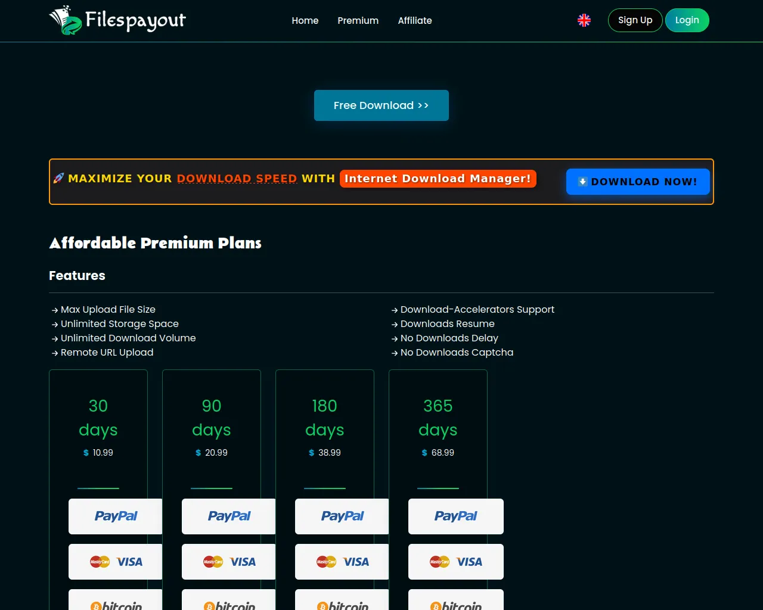Click the rocket icon in the banner

[x=58, y=178]
